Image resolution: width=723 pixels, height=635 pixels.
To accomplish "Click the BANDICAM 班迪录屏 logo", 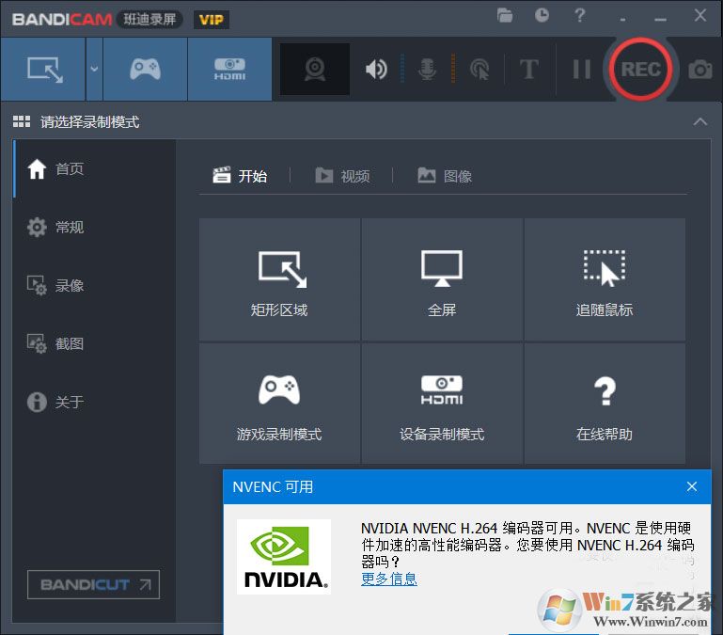I will 97,19.
